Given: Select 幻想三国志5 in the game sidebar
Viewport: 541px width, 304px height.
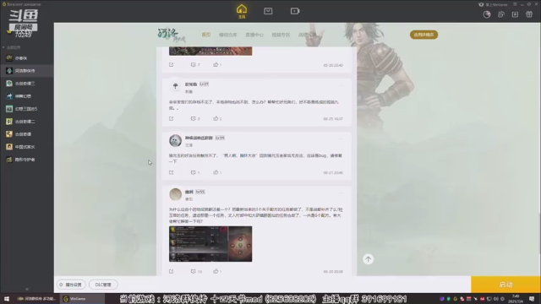Looking at the screenshot, I should click(26, 109).
